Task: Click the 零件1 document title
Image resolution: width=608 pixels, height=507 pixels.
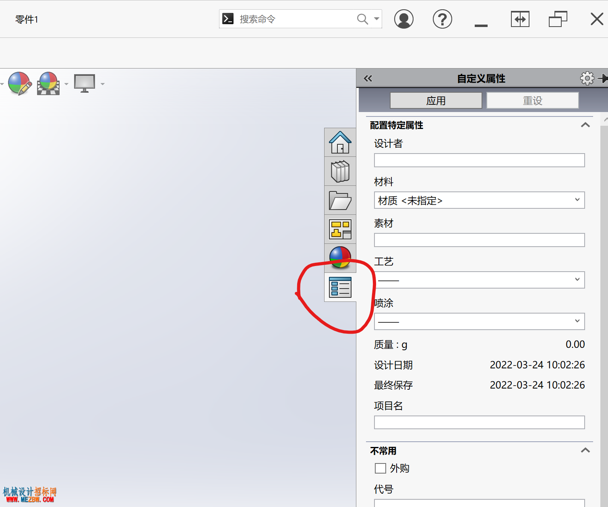Action: [x=27, y=19]
